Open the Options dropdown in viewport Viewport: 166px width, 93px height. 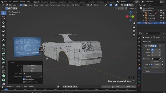coord(132,8)
